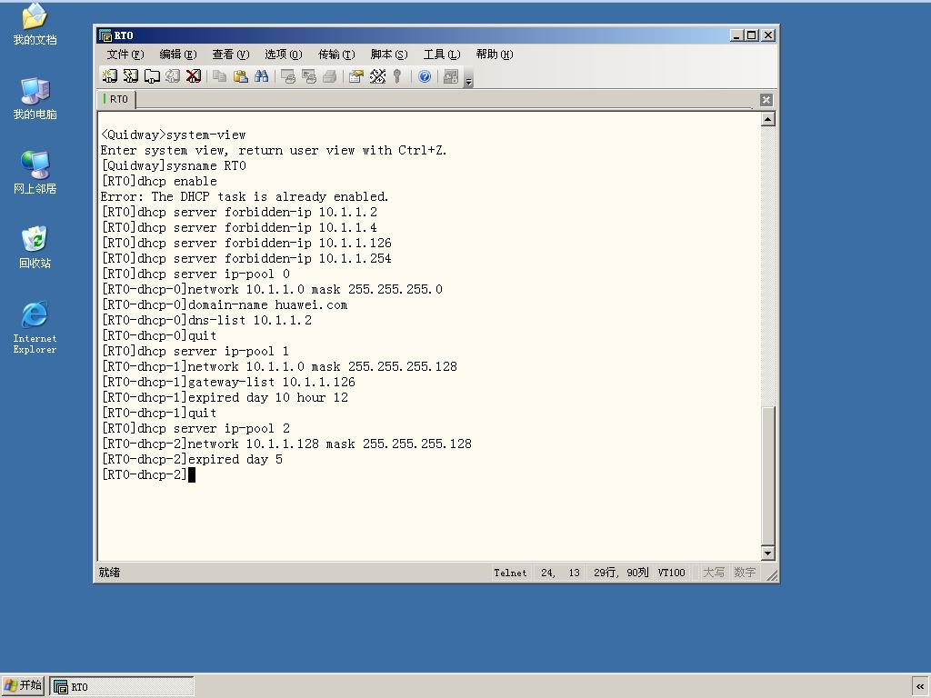Click the grayed Auto Print printer icon

pyautogui.click(x=329, y=76)
